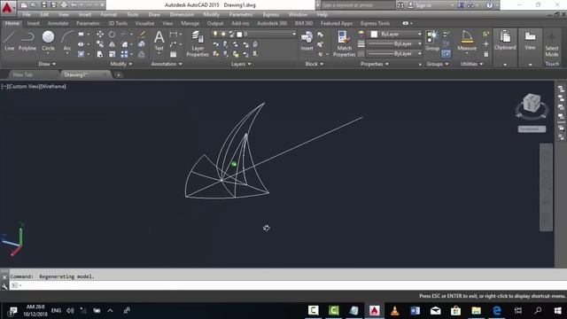Toggle layer lock icon in layer box
The width and height of the screenshot is (567, 319).
pos(231,34)
